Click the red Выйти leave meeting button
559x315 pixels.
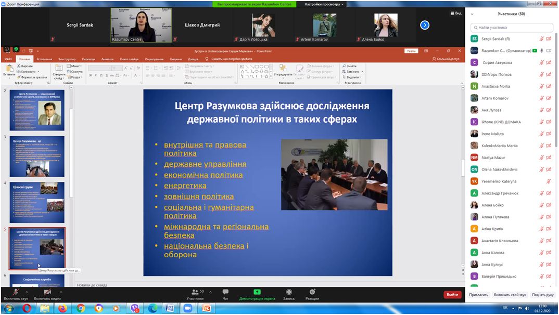click(452, 294)
